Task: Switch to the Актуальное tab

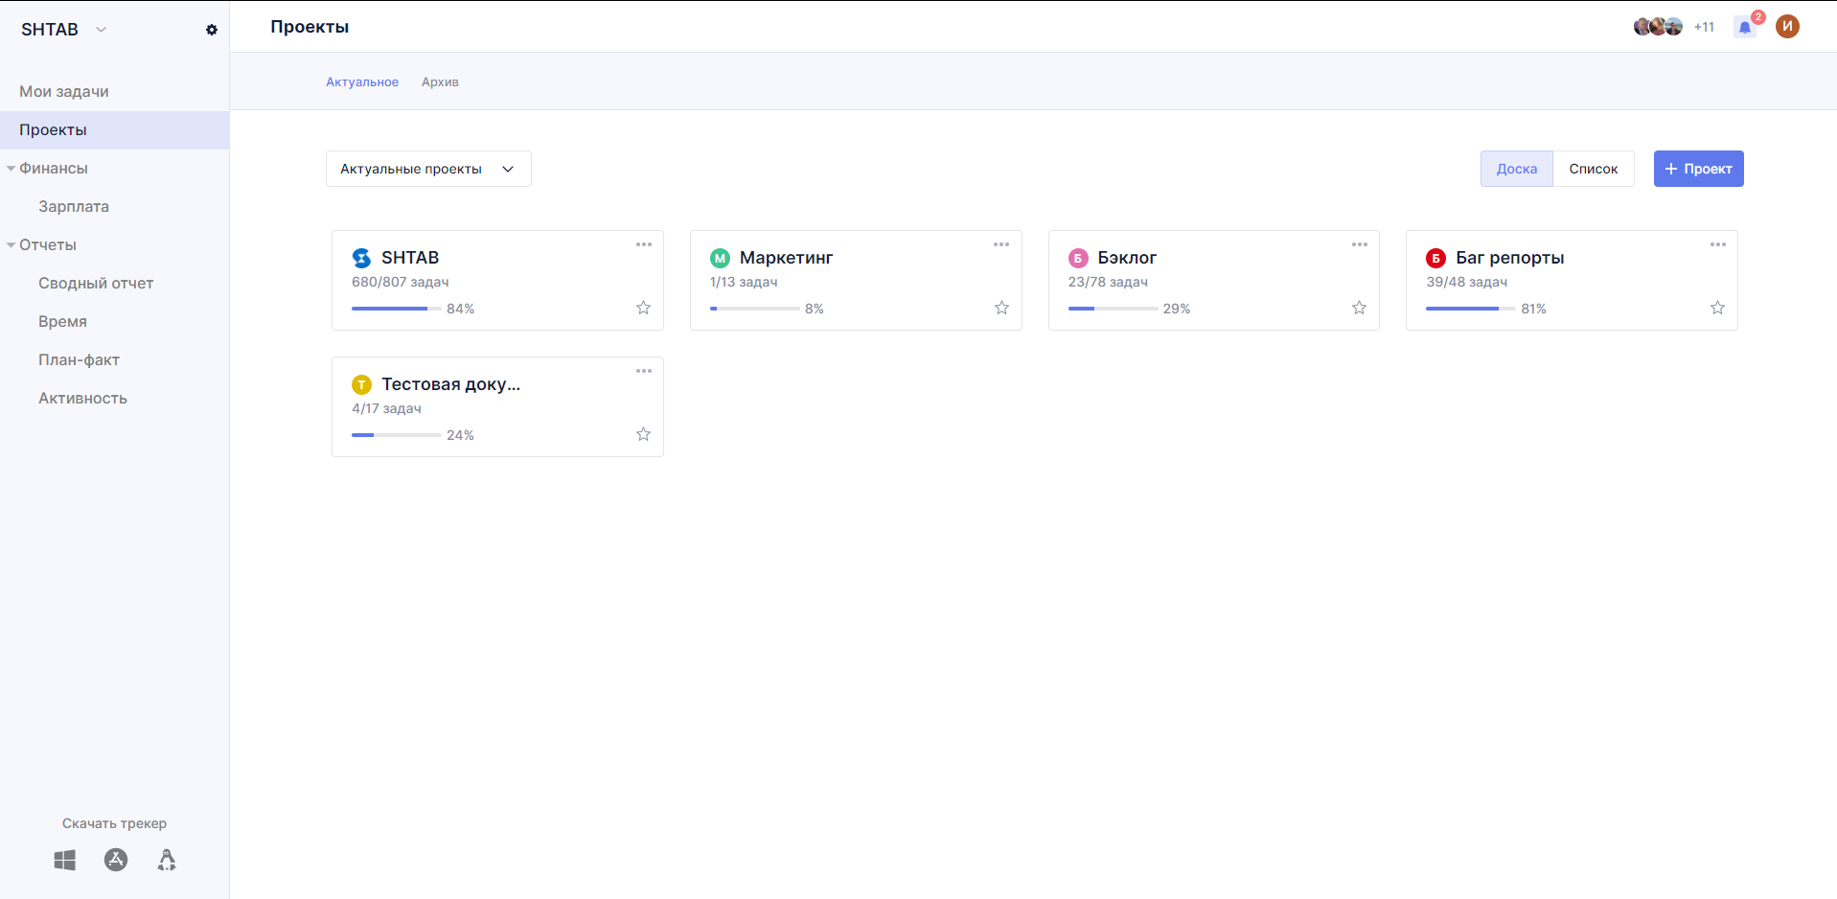Action: click(x=362, y=82)
